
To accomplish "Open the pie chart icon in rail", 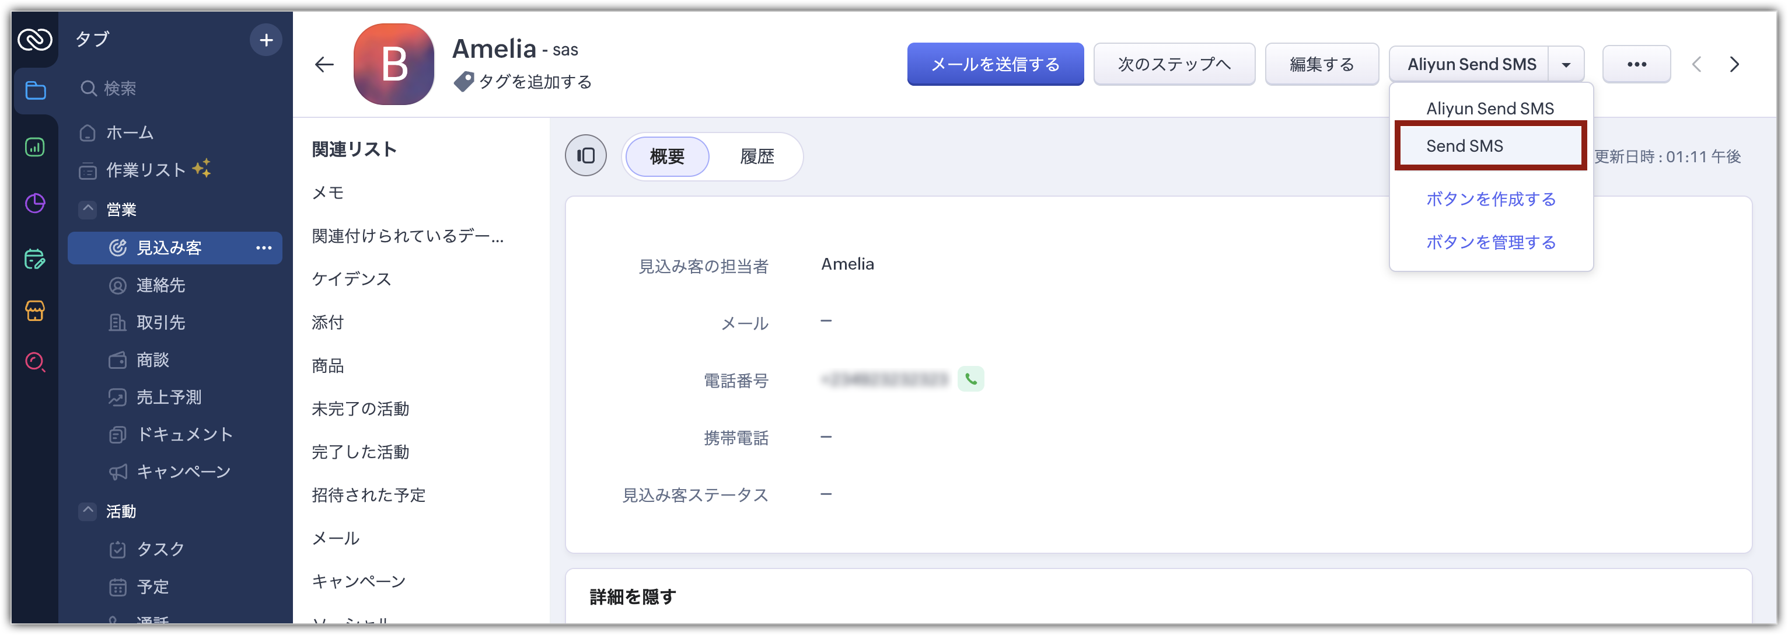I will (36, 203).
